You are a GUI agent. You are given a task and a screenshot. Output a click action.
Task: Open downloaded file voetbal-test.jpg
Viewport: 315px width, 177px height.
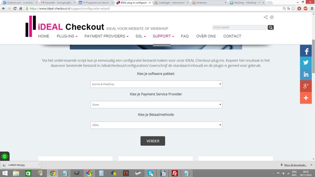19,165
